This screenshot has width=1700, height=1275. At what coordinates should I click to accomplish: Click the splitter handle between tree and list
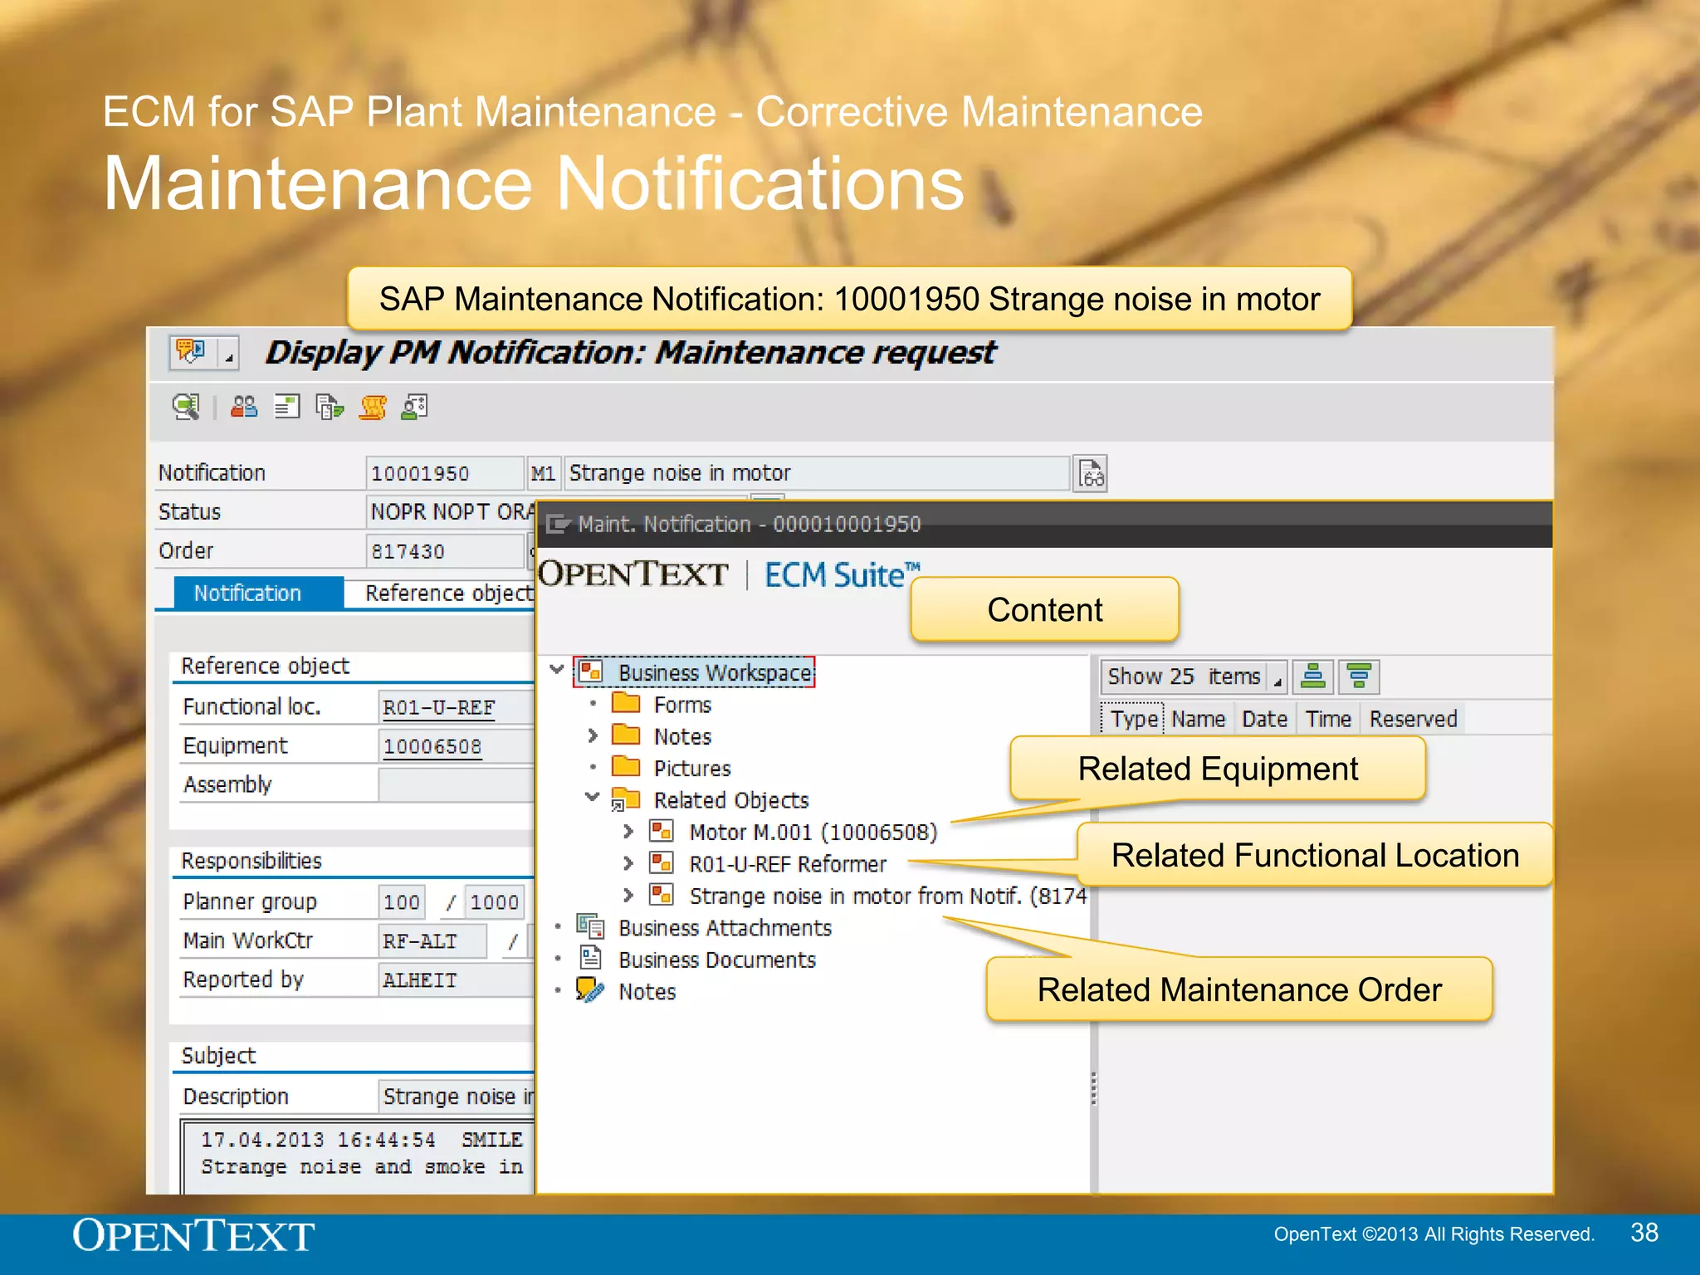(x=1094, y=1088)
